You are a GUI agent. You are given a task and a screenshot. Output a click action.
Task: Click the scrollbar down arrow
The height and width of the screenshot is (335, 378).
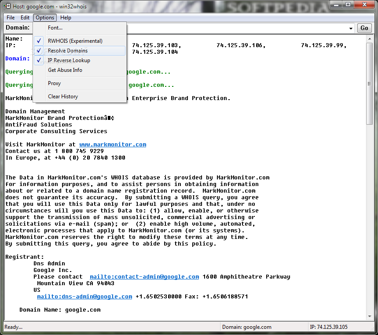(370, 316)
